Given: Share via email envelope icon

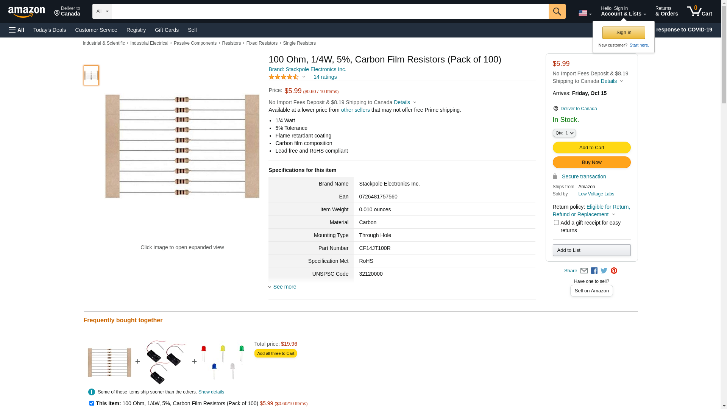Looking at the screenshot, I should coord(584,271).
